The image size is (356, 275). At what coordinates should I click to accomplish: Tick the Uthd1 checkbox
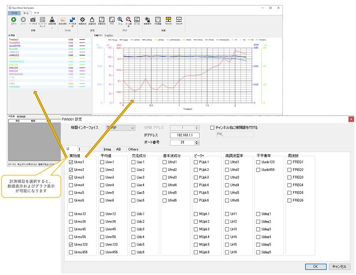(x=227, y=162)
